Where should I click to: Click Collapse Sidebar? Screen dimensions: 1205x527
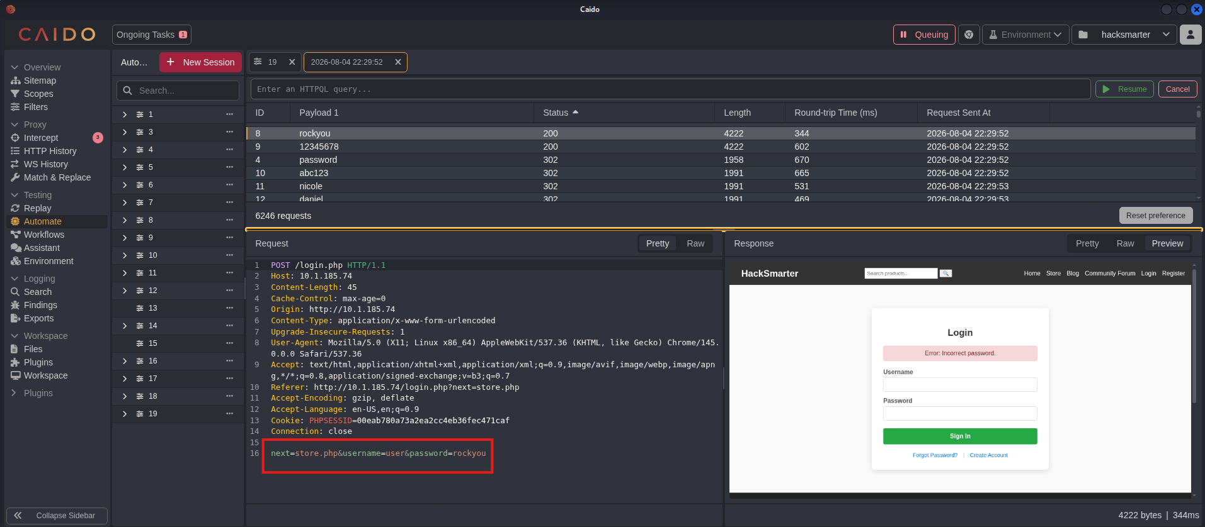[57, 516]
